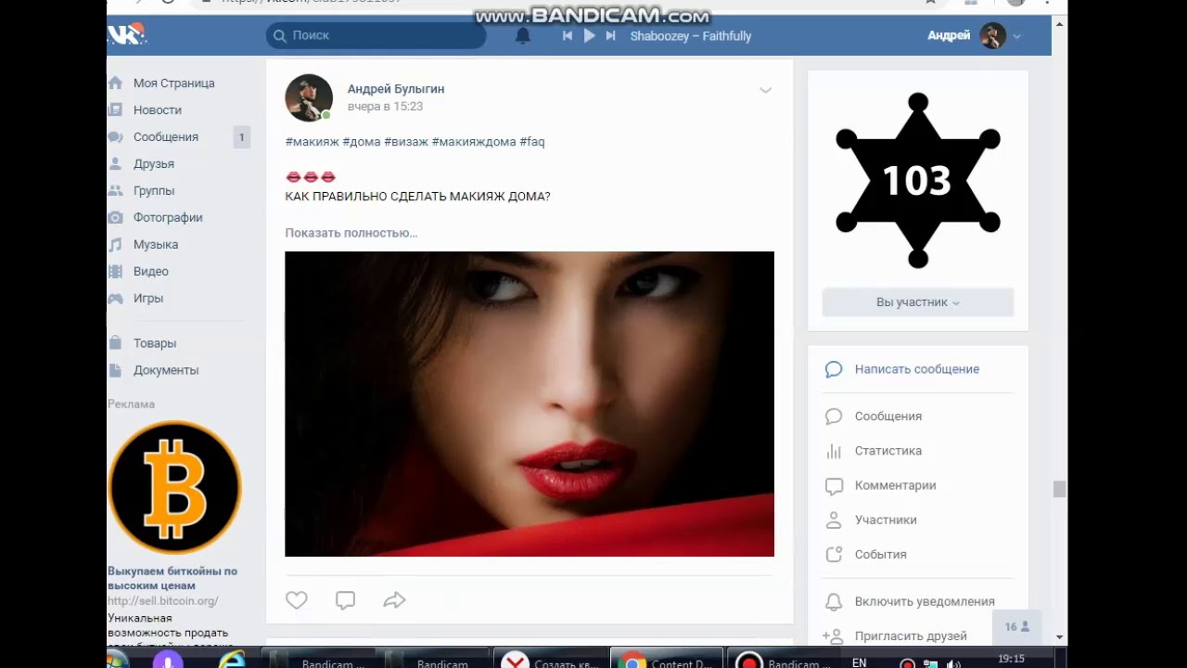Click hashtag #макияждома
This screenshot has height=668, width=1187.
pos(474,142)
